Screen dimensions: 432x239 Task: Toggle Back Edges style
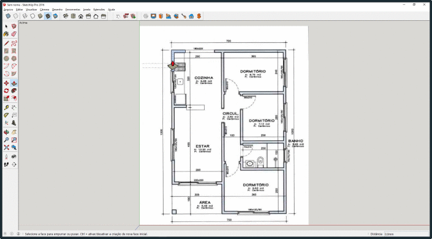[x=16, y=17]
